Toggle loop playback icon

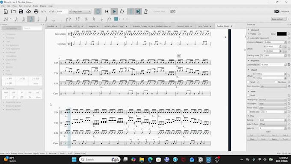122,12
